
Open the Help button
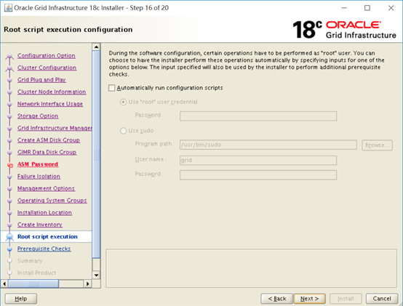click(21, 299)
